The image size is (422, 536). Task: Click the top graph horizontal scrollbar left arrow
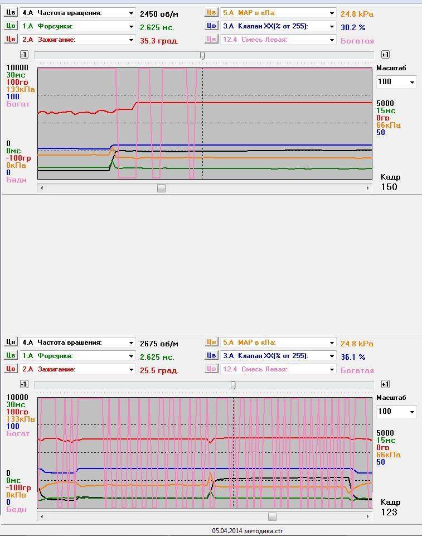coord(41,189)
